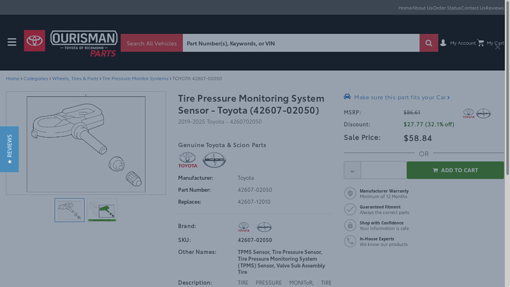The width and height of the screenshot is (510, 287).
Task: Click the car icon beside fitment link
Action: click(347, 97)
